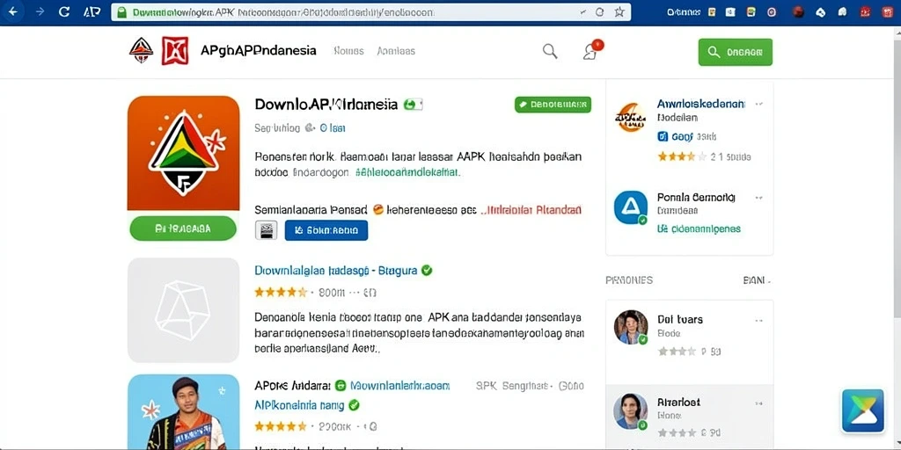Click the green search button in the header

735,52
